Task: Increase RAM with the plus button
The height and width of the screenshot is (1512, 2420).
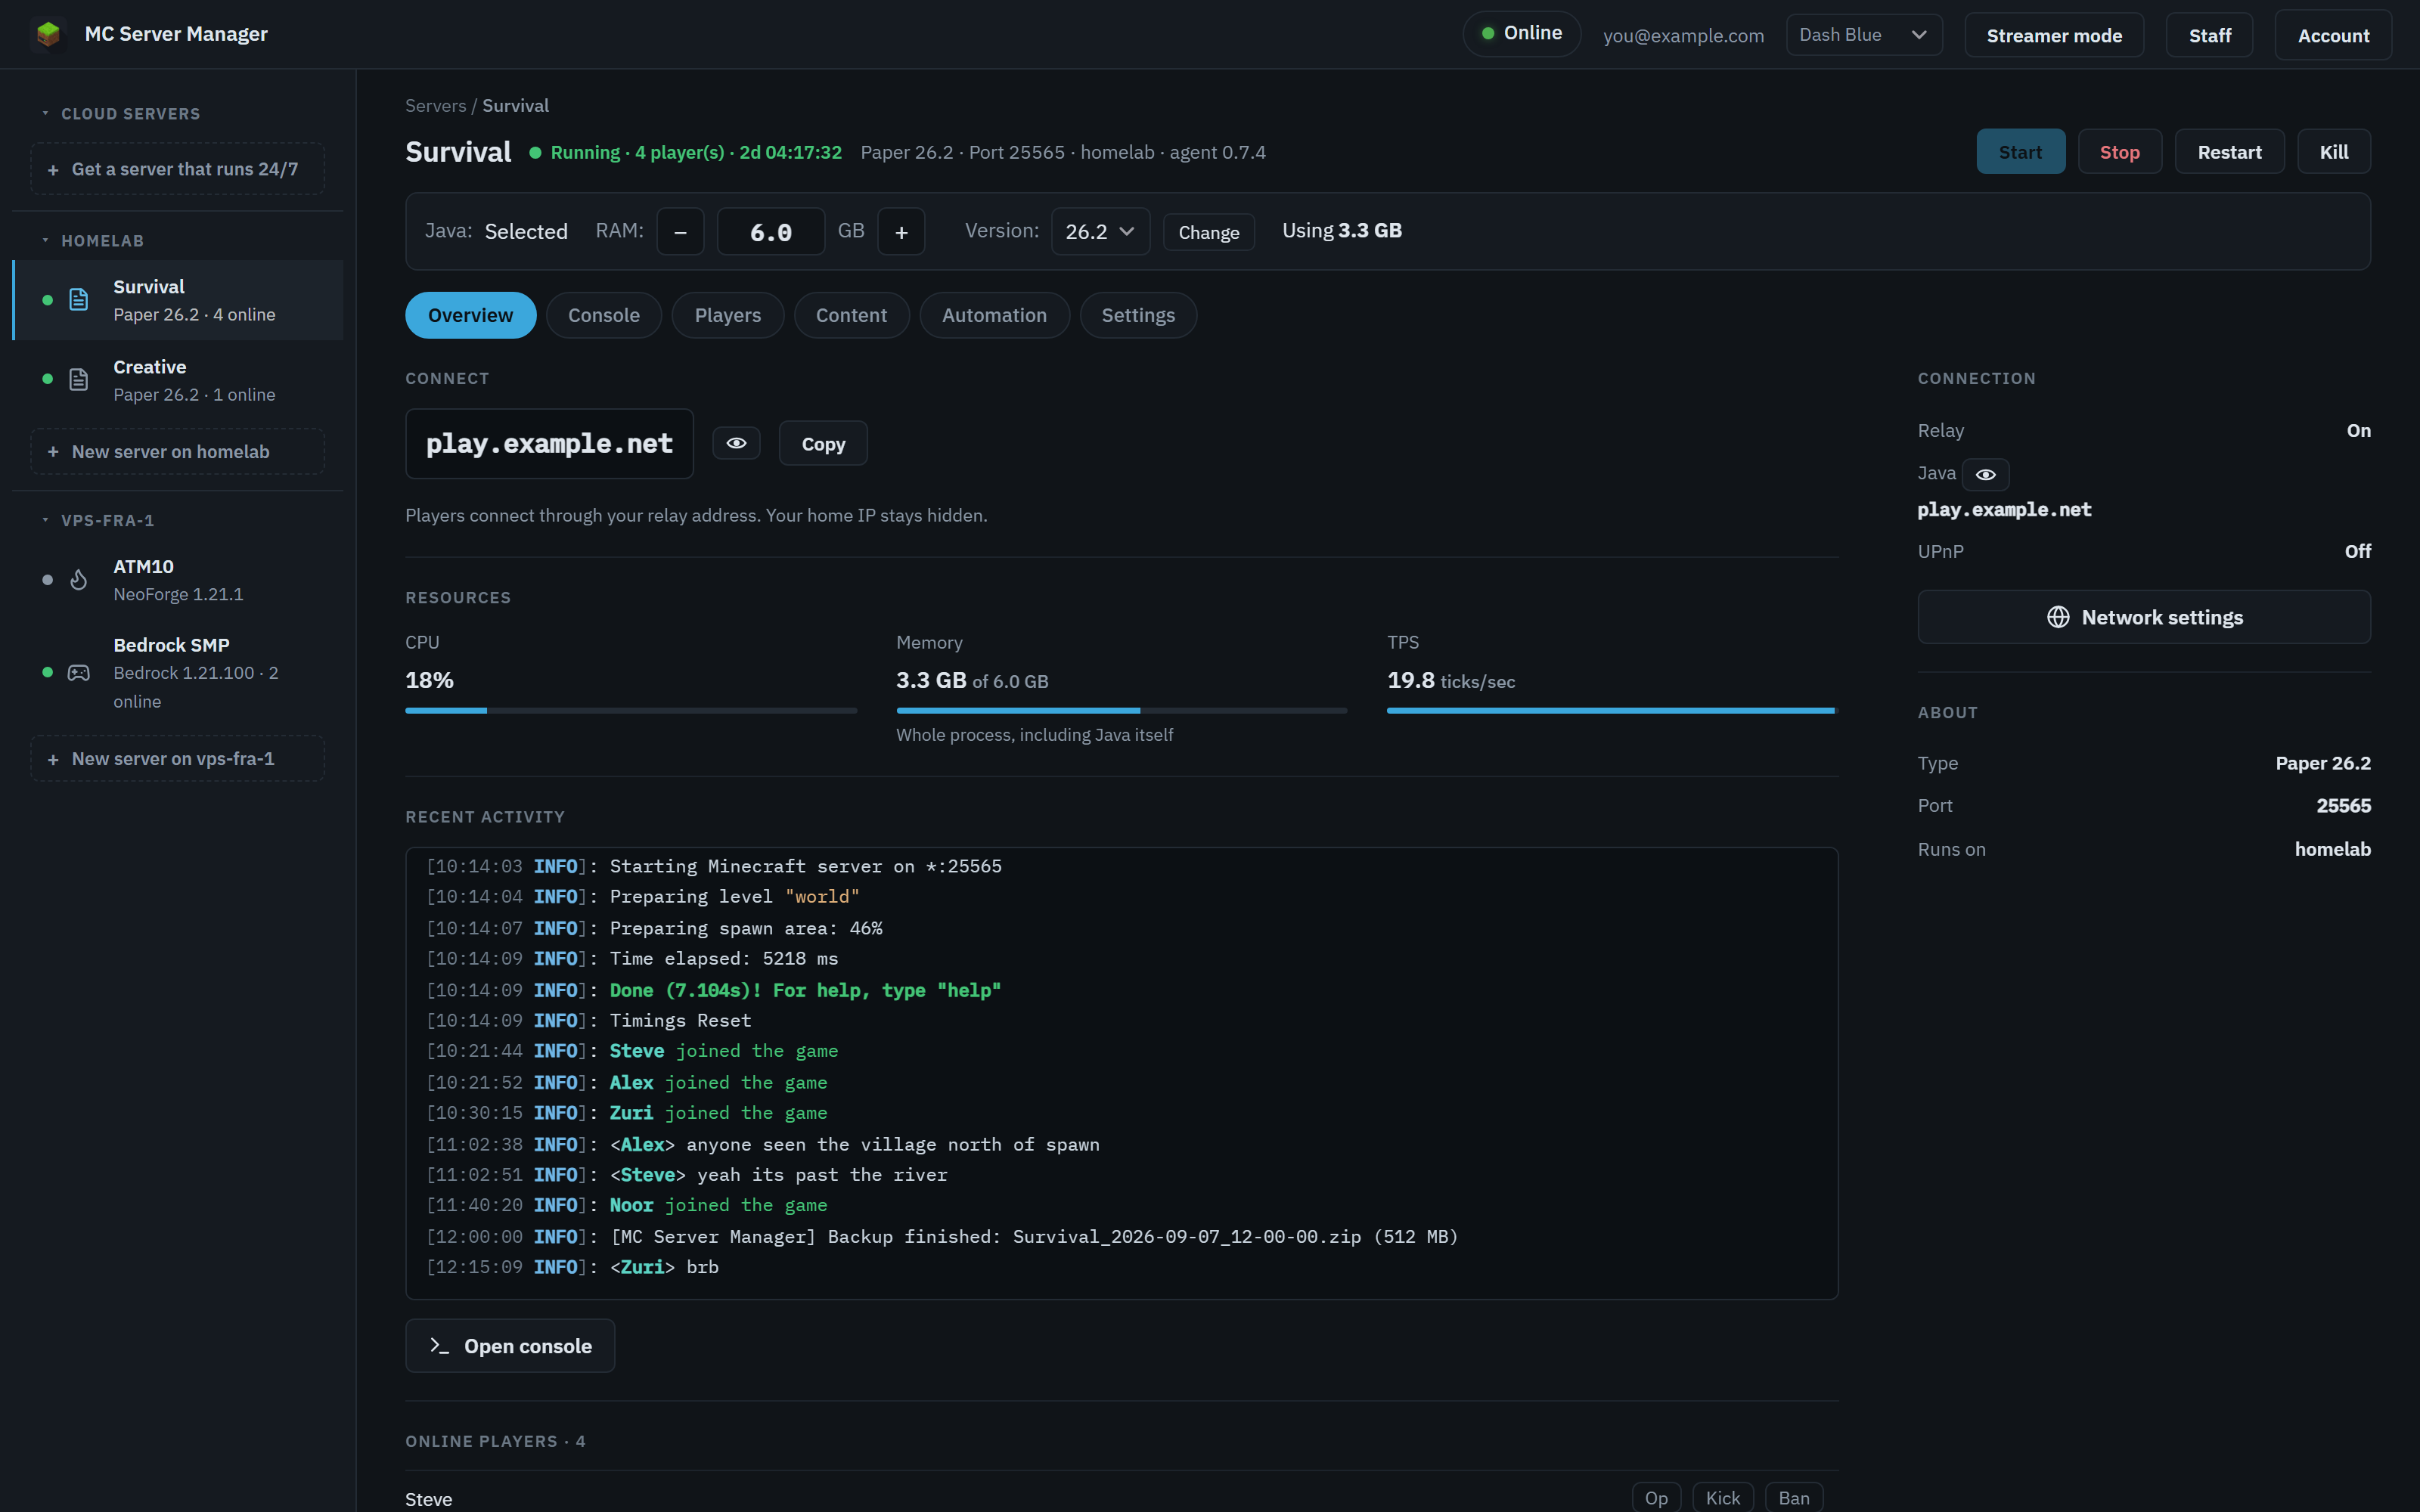Action: click(x=901, y=232)
